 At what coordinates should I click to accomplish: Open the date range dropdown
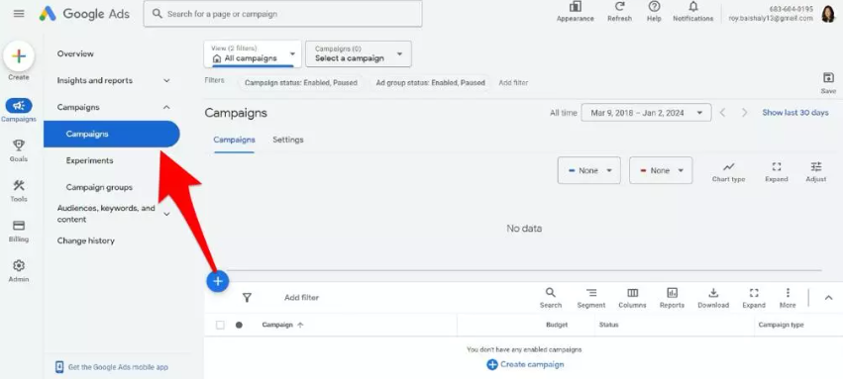[x=646, y=113]
